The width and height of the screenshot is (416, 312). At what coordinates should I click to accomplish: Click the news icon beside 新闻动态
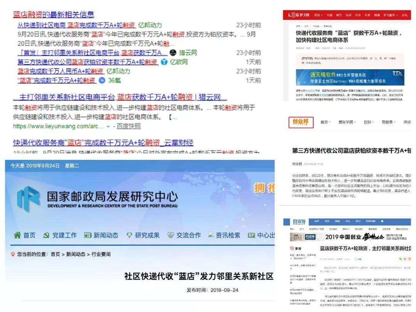click(x=87, y=235)
